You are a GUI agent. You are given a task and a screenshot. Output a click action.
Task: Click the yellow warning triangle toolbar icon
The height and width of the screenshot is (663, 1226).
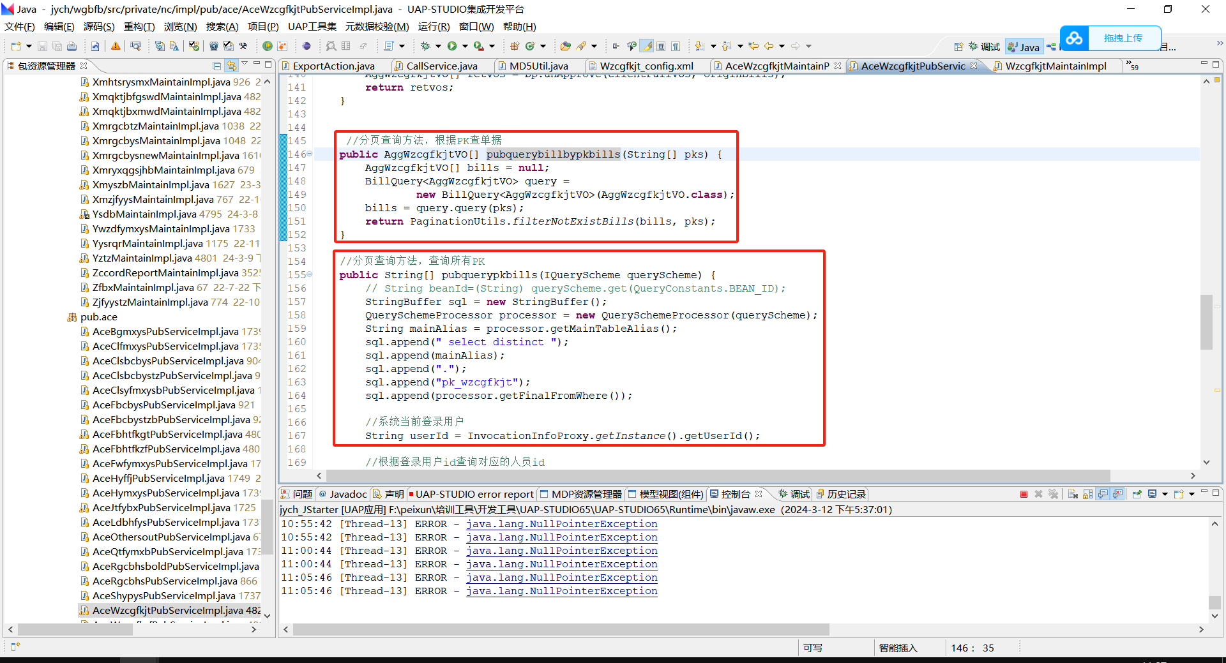pyautogui.click(x=116, y=46)
